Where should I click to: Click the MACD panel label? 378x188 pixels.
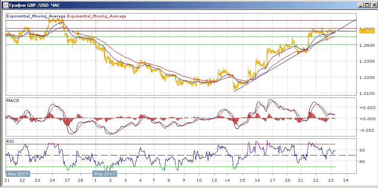(13, 101)
